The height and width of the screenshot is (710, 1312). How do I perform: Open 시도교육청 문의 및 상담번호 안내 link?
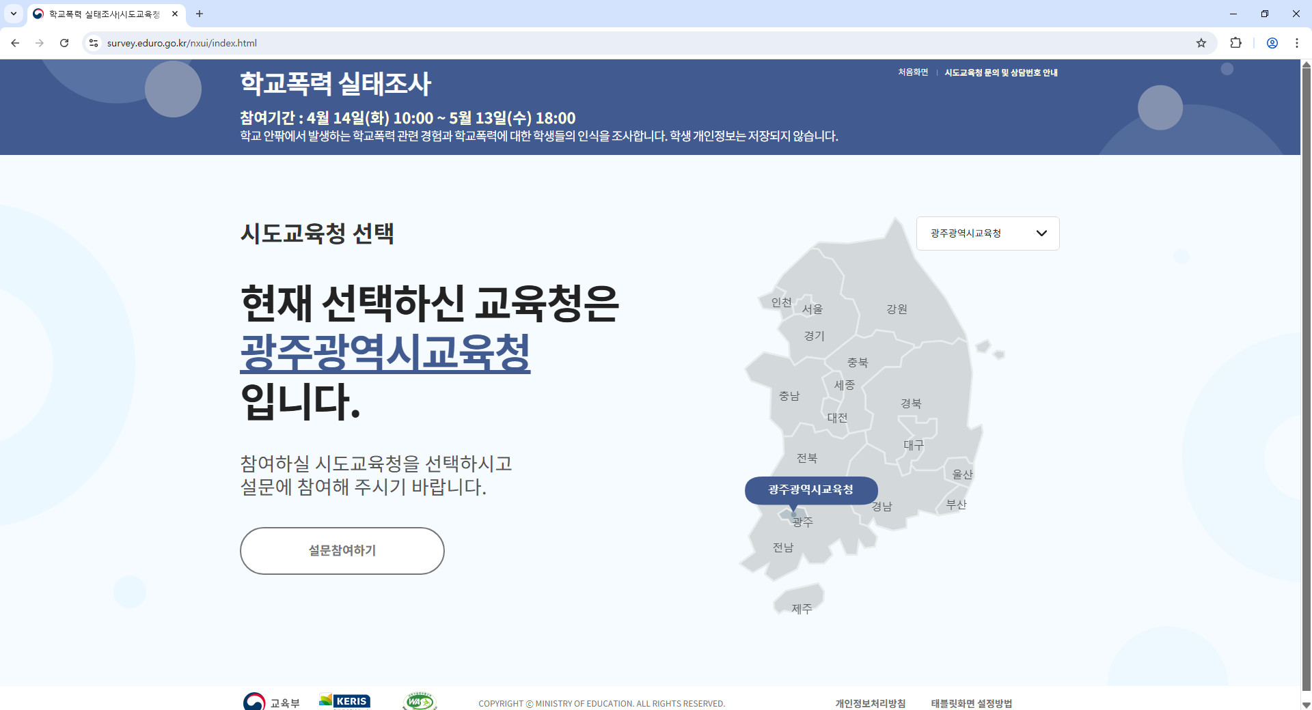[1001, 72]
